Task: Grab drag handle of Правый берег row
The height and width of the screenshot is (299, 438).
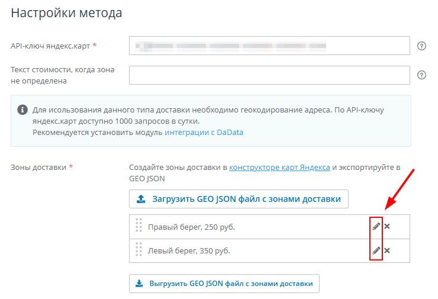Action: click(139, 226)
